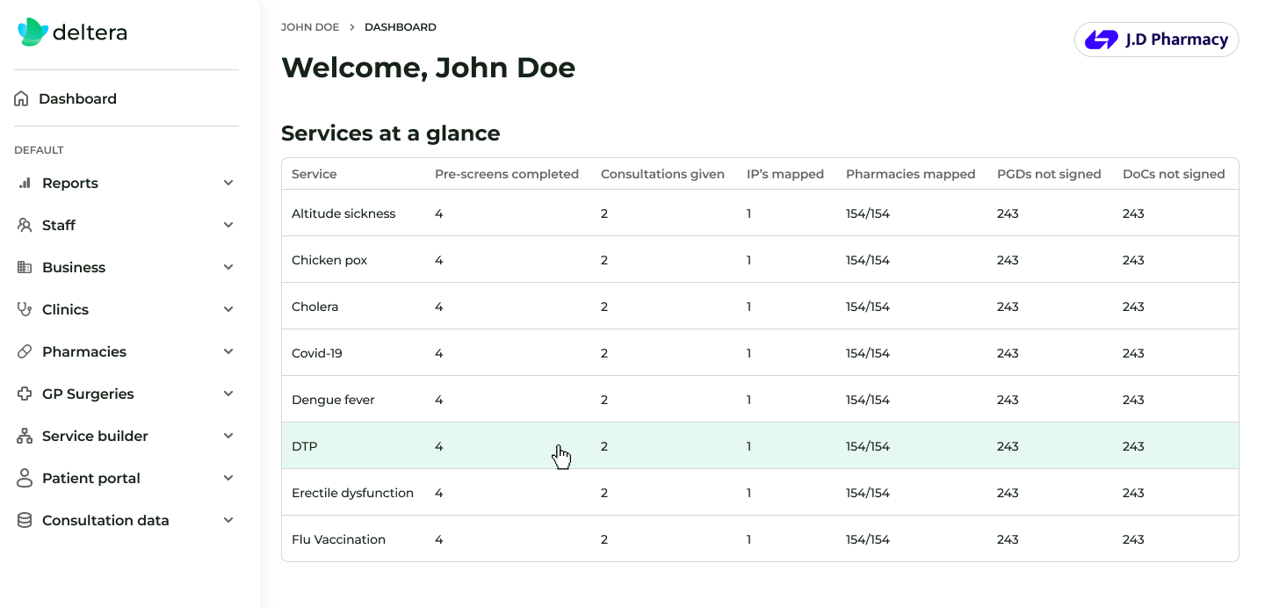Click the J.D Pharmacy label text
Screen dimensions: 1265x607
(x=1177, y=40)
